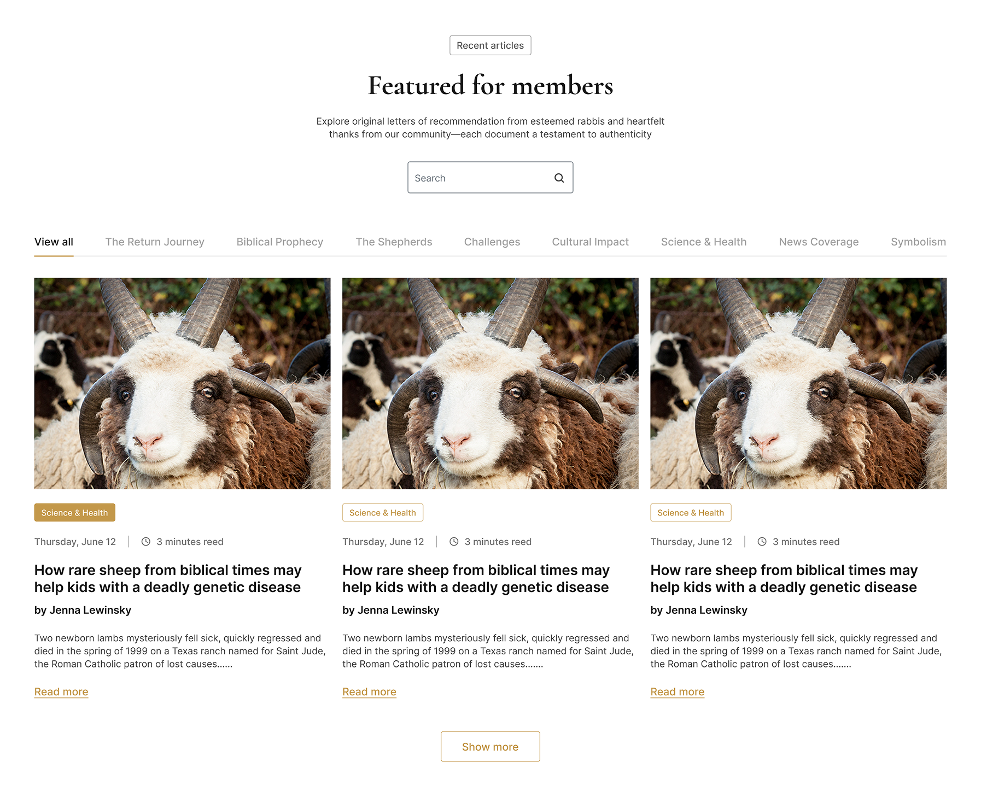The width and height of the screenshot is (981, 797).
Task: Switch to the News Coverage tab
Action: pos(819,242)
